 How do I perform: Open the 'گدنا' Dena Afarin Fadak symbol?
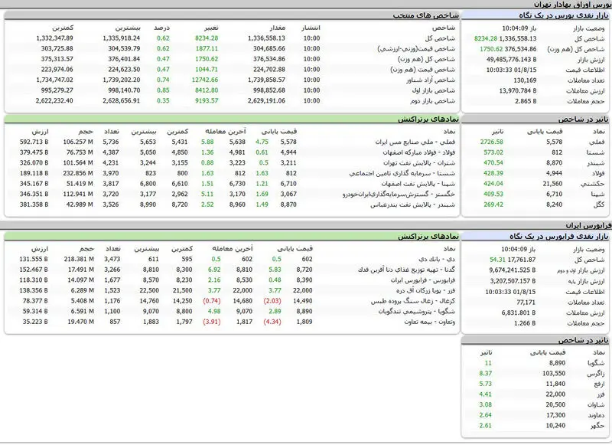point(406,270)
